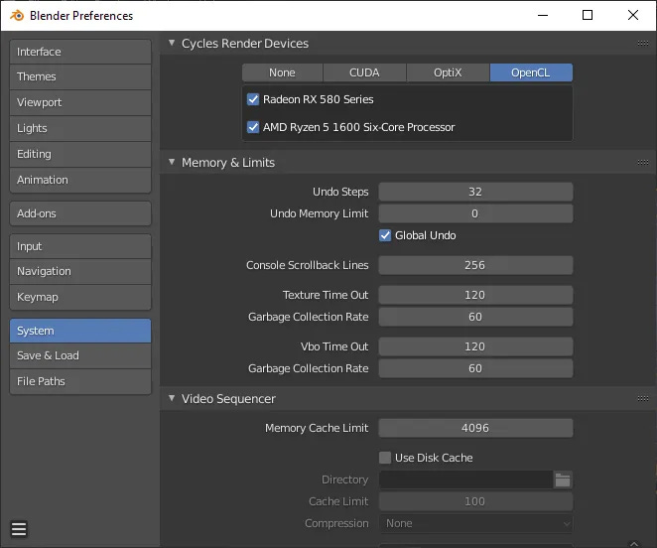Click Memory & Limits panel grip icon
Viewport: 657px width, 548px height.
643,162
